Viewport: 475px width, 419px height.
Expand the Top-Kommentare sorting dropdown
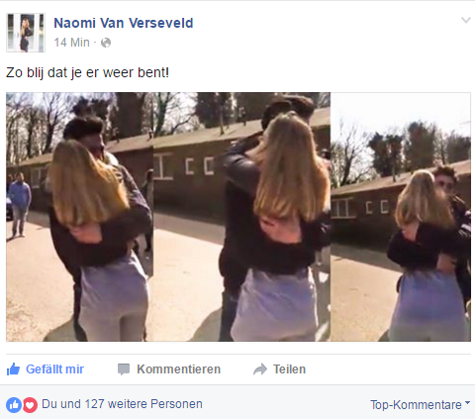tap(420, 404)
